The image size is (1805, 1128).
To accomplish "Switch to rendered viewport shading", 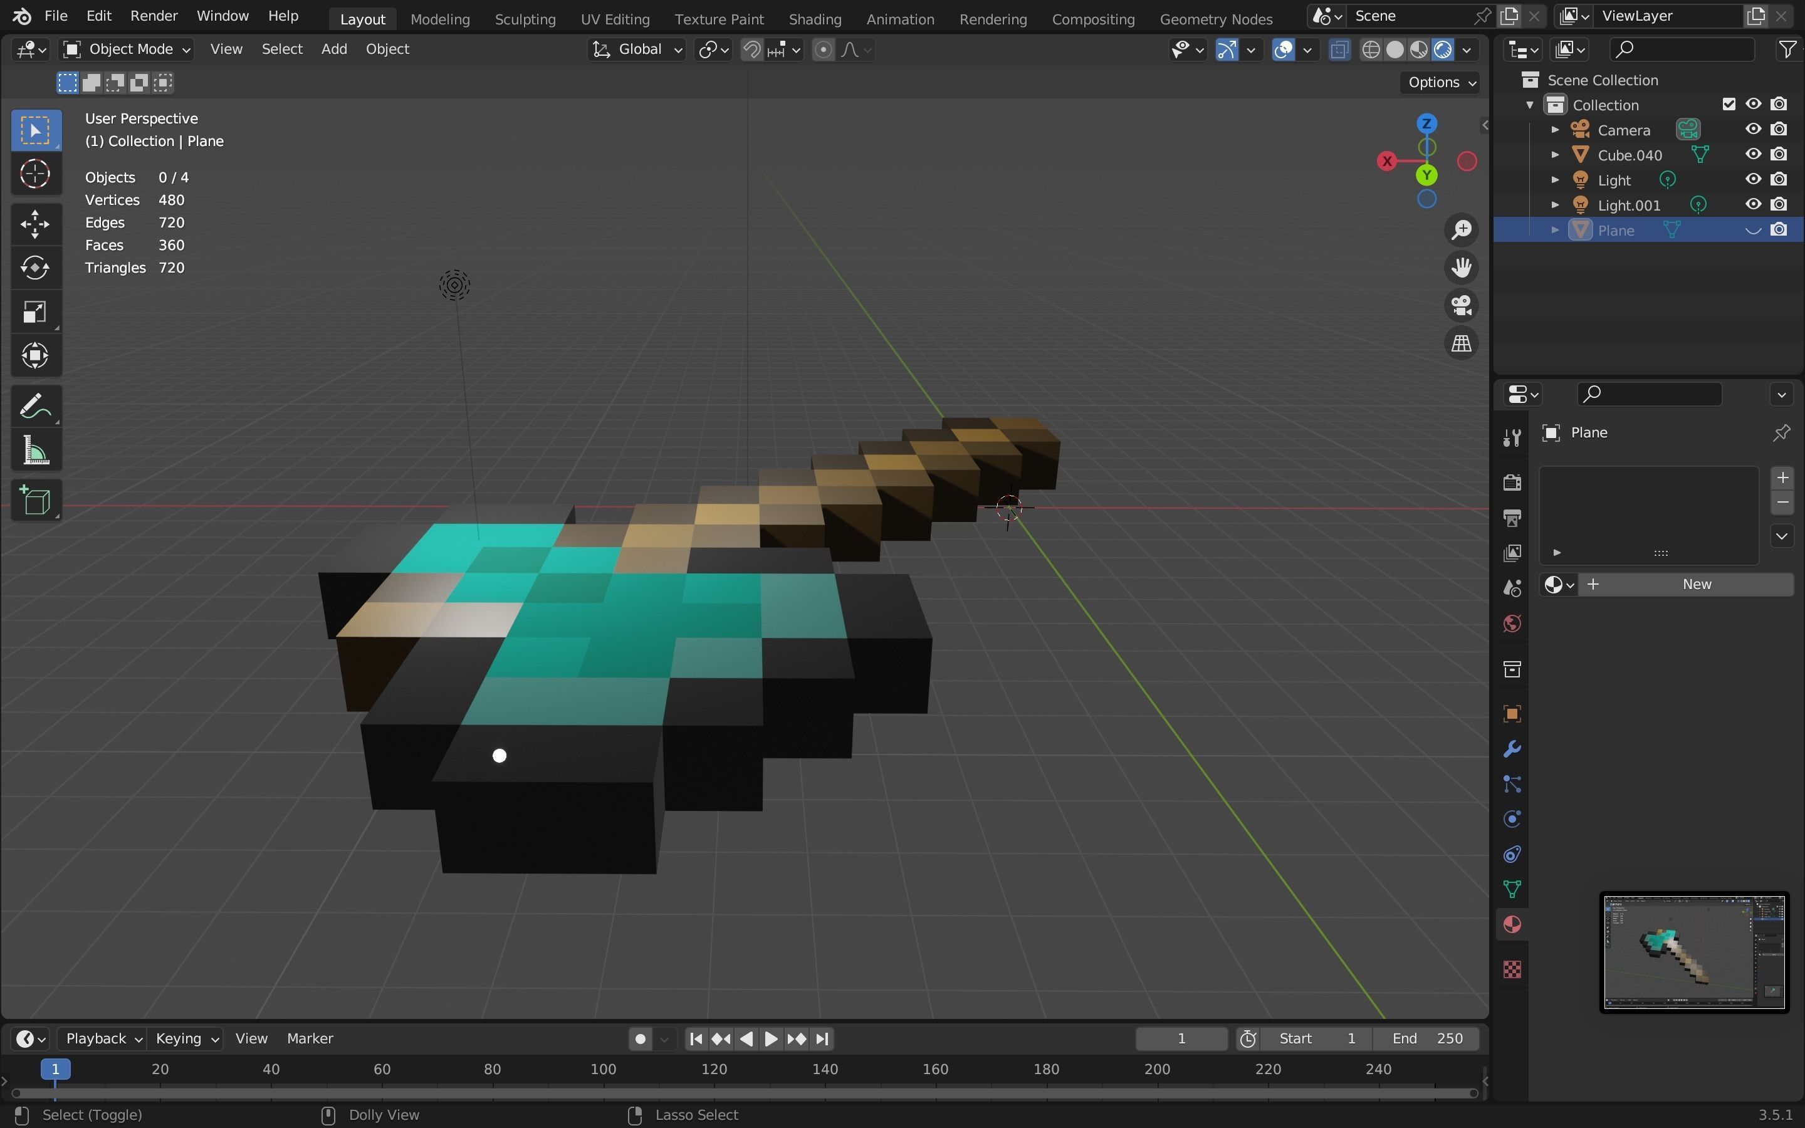I will pyautogui.click(x=1443, y=50).
